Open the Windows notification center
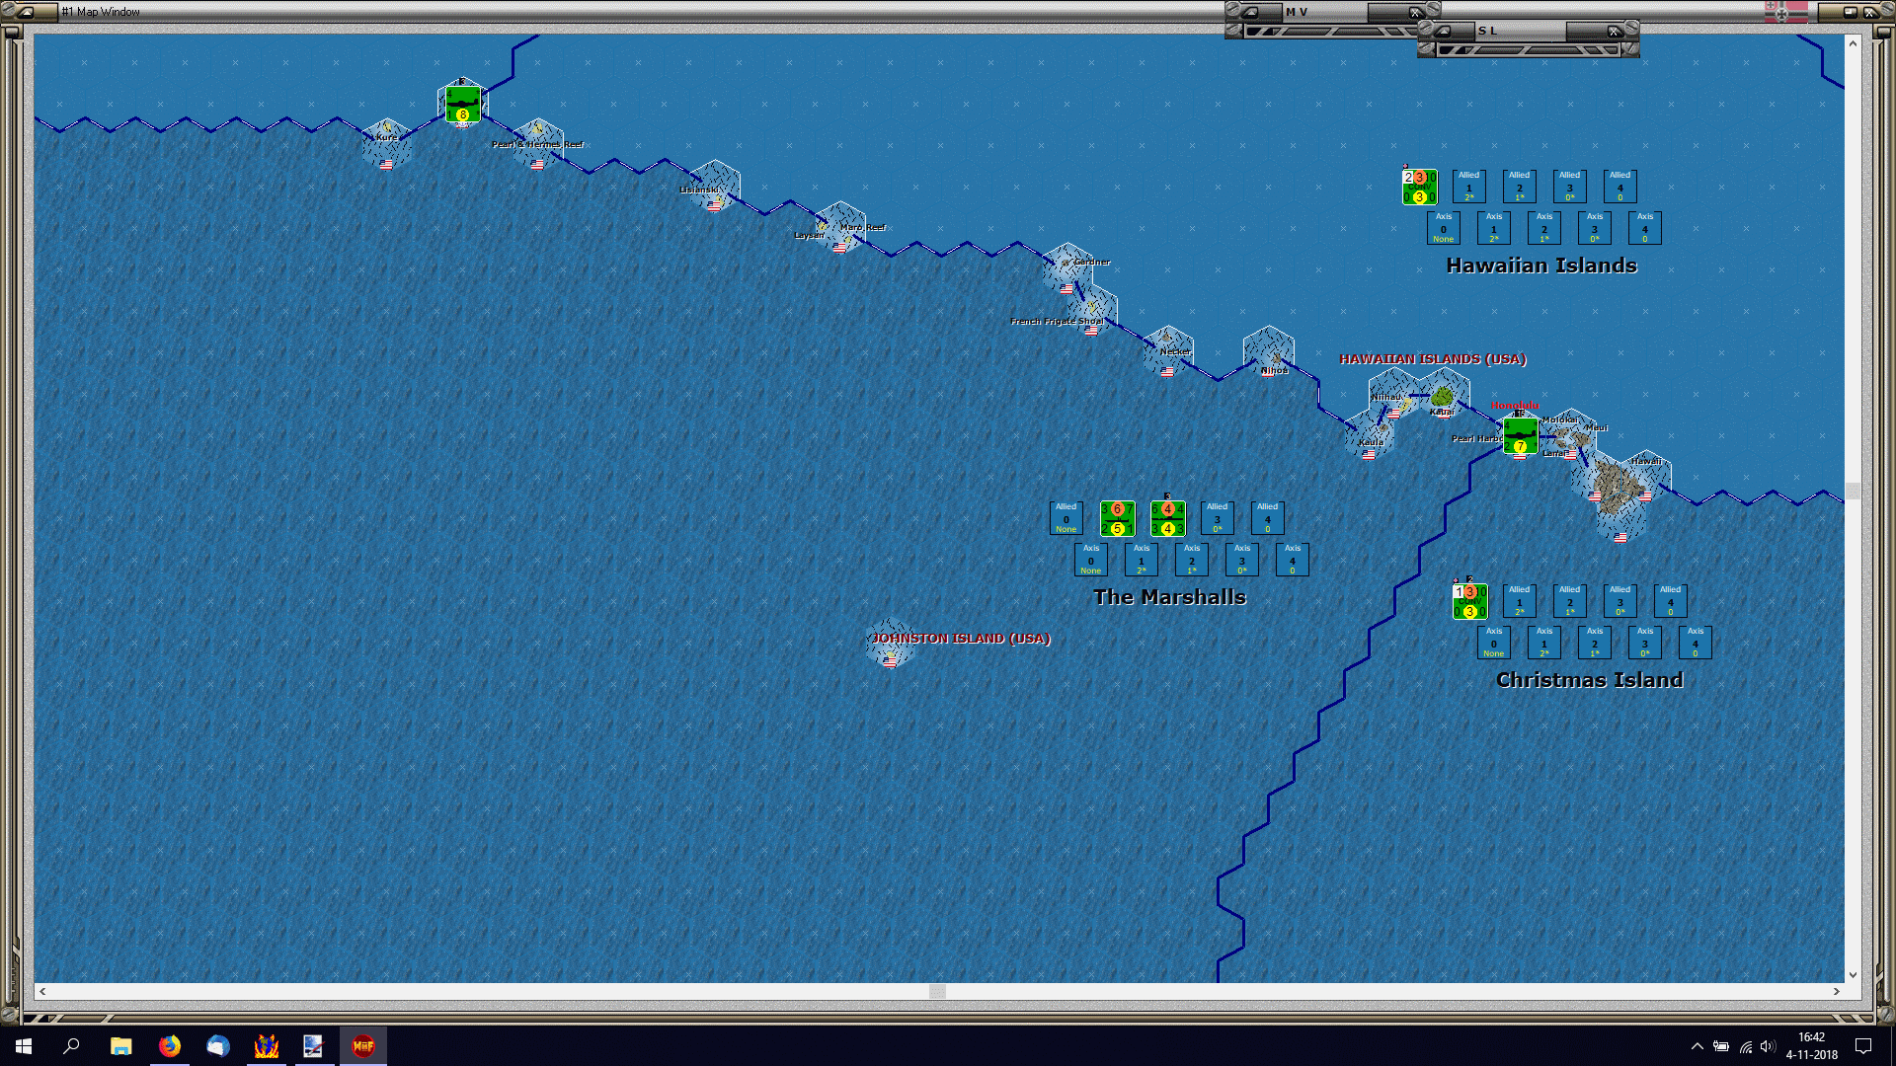 pyautogui.click(x=1863, y=1046)
